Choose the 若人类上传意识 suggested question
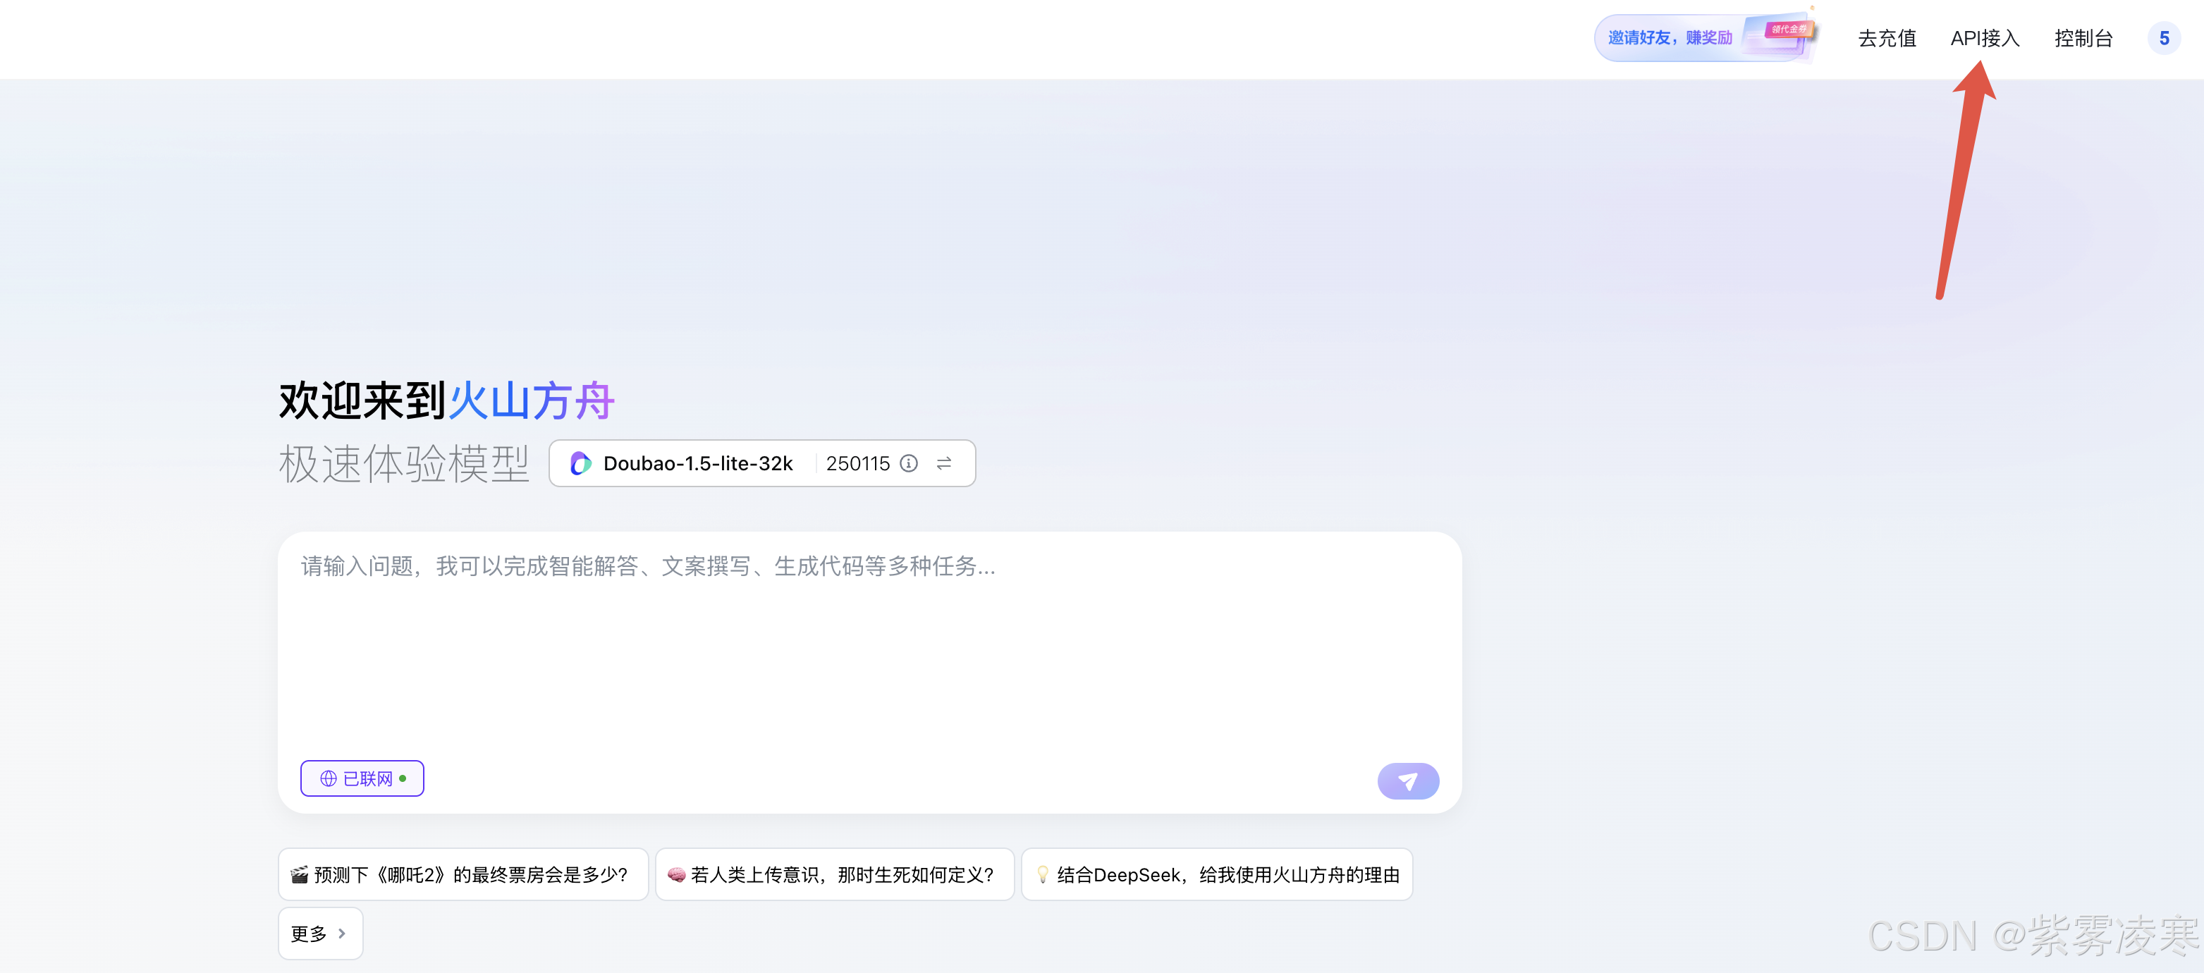Image resolution: width=2204 pixels, height=973 pixels. [x=841, y=874]
